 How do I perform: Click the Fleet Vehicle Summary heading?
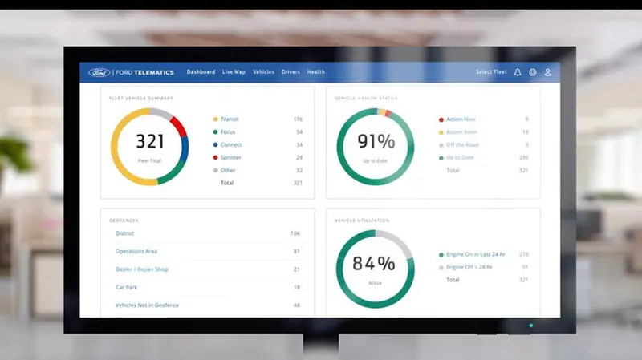tap(141, 98)
